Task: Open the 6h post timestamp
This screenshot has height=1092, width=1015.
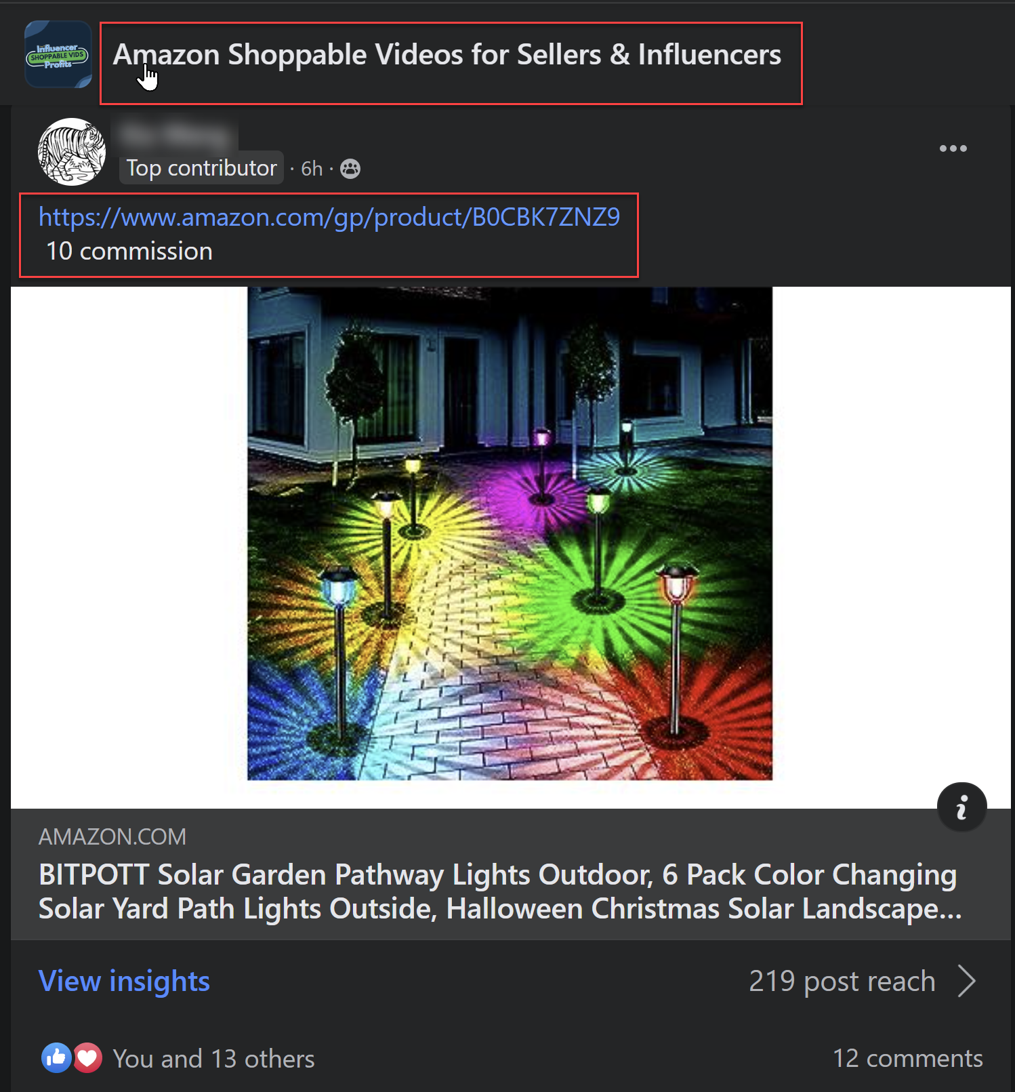Action: 312,169
